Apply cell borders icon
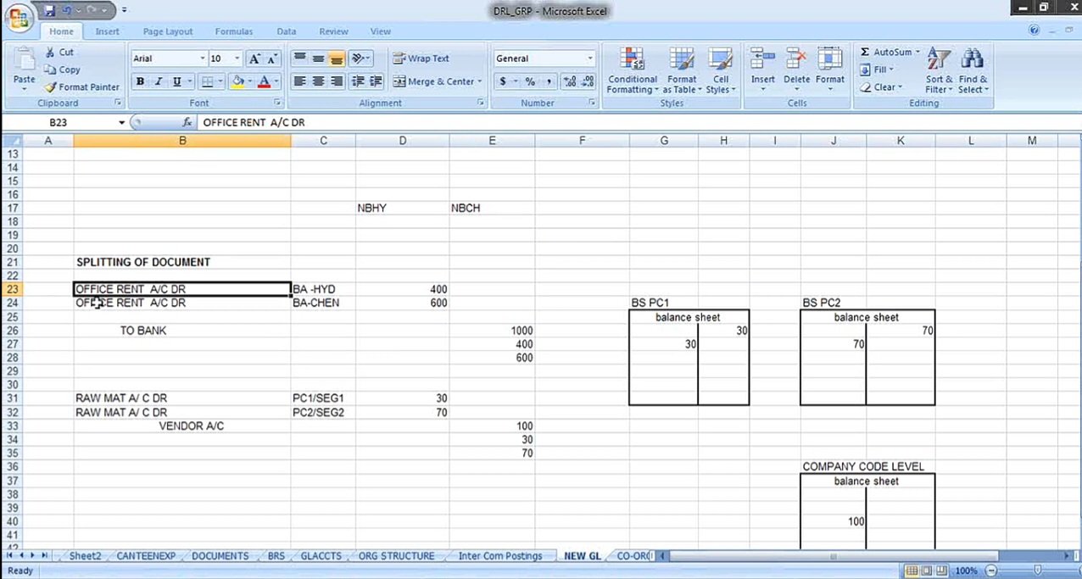This screenshot has width=1082, height=579. [x=207, y=81]
